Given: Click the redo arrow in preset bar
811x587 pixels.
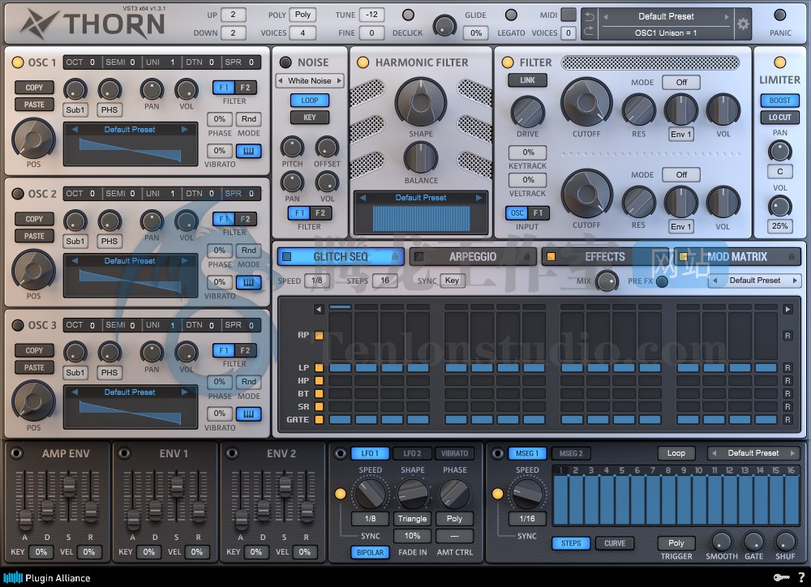Looking at the screenshot, I should click(589, 32).
